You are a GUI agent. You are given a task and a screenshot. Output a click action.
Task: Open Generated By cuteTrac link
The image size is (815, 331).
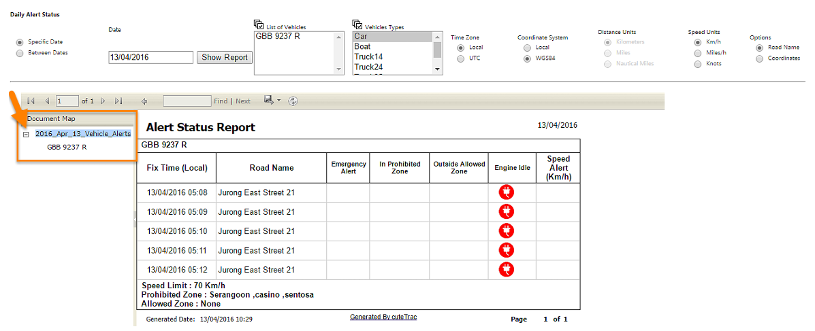(383, 317)
